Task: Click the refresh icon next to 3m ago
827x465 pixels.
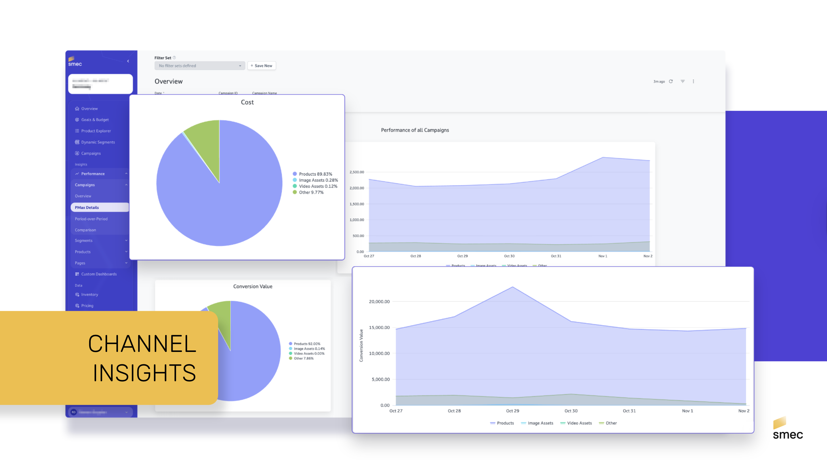Action: coord(671,81)
